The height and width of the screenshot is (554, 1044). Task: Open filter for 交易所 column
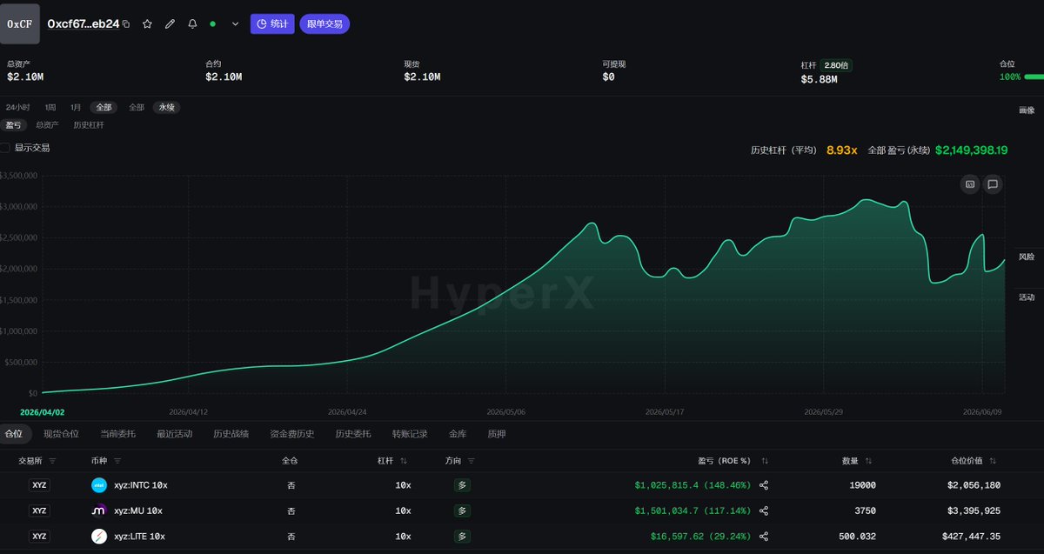(x=52, y=461)
